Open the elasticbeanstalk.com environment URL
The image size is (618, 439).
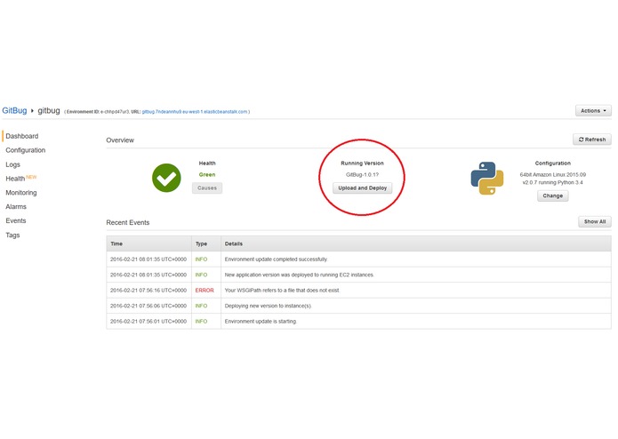[195, 112]
